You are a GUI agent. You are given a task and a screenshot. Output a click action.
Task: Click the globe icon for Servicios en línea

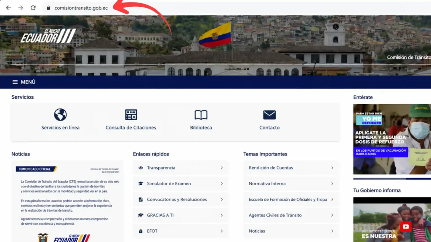tap(60, 115)
